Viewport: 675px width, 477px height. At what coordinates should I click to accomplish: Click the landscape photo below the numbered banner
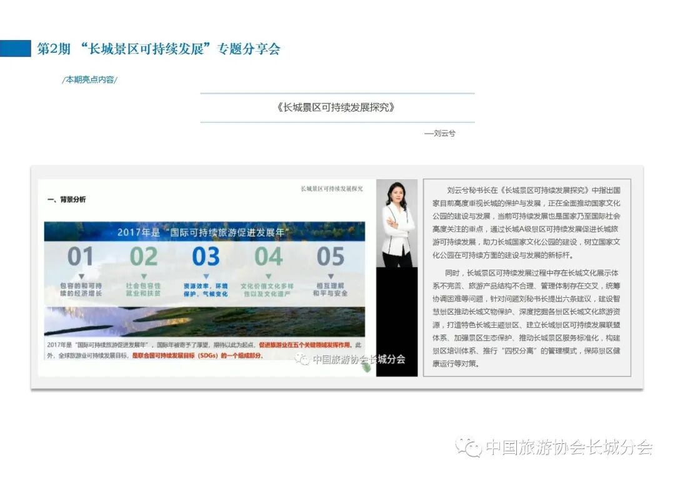pos(204,322)
